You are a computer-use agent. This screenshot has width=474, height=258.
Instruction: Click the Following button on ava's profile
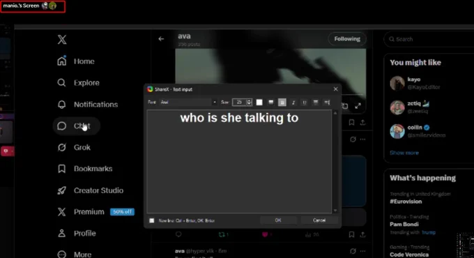347,39
